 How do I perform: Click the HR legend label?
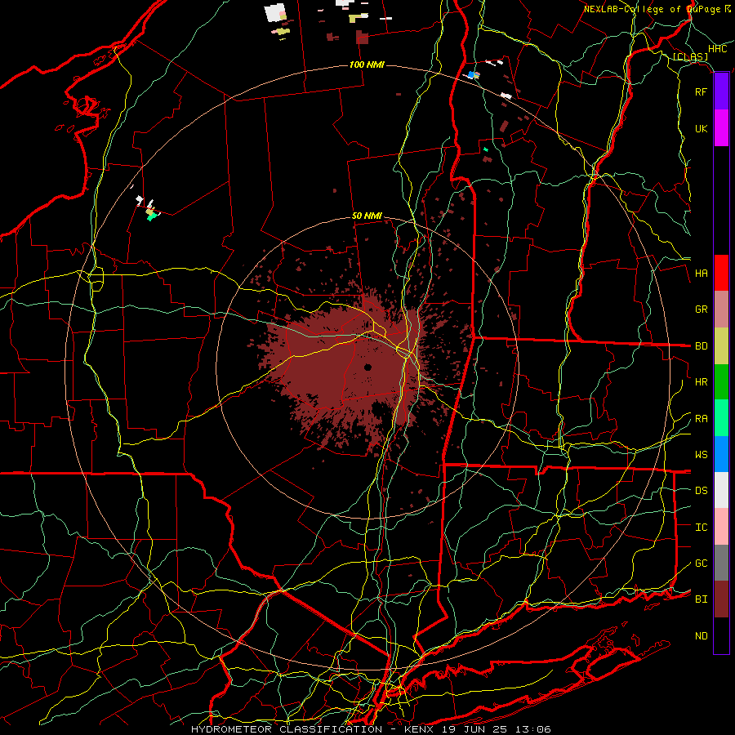(x=702, y=382)
